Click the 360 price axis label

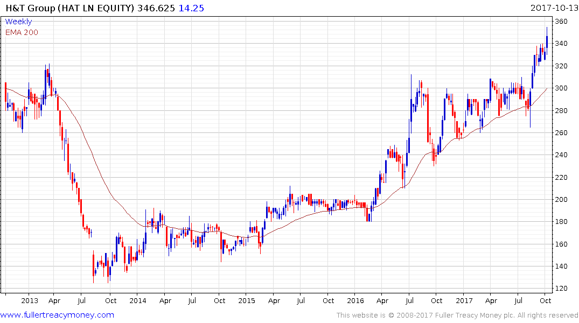tap(561, 22)
